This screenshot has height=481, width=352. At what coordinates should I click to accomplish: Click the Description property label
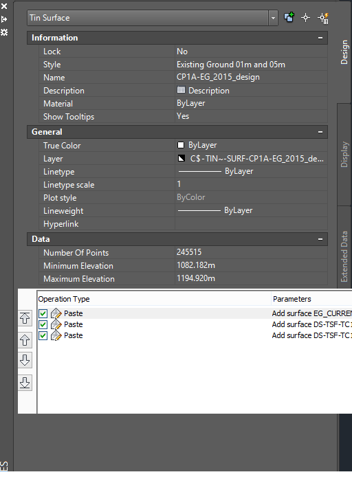pos(64,91)
